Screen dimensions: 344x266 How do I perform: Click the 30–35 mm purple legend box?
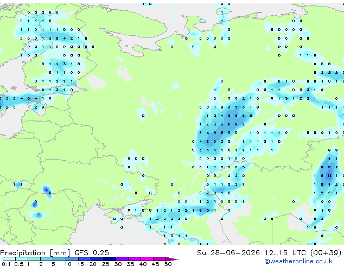coord(122,259)
